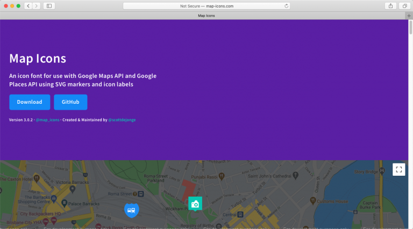This screenshot has width=413, height=229.
Task: Click the Story Bridge landmark pin
Action: 382,171
